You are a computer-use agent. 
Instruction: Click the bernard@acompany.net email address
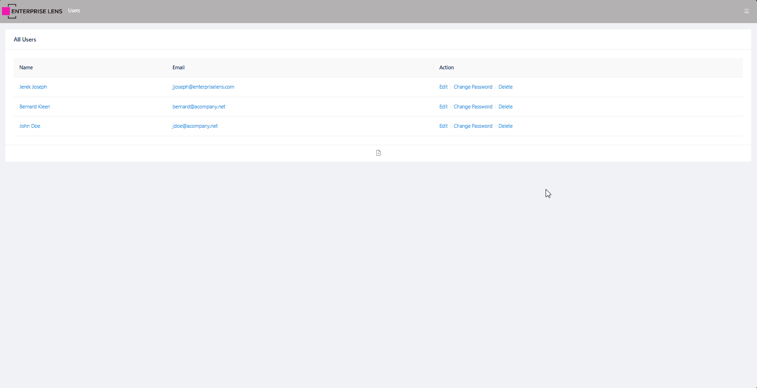pyautogui.click(x=199, y=107)
